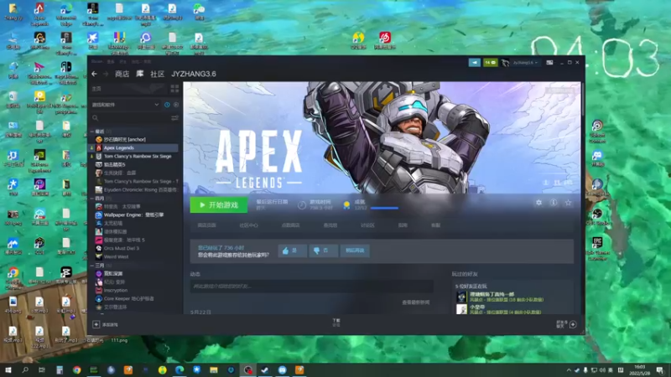Screen dimensions: 671x377
Task: Open the view latest news link
Action: pyautogui.click(x=415, y=302)
